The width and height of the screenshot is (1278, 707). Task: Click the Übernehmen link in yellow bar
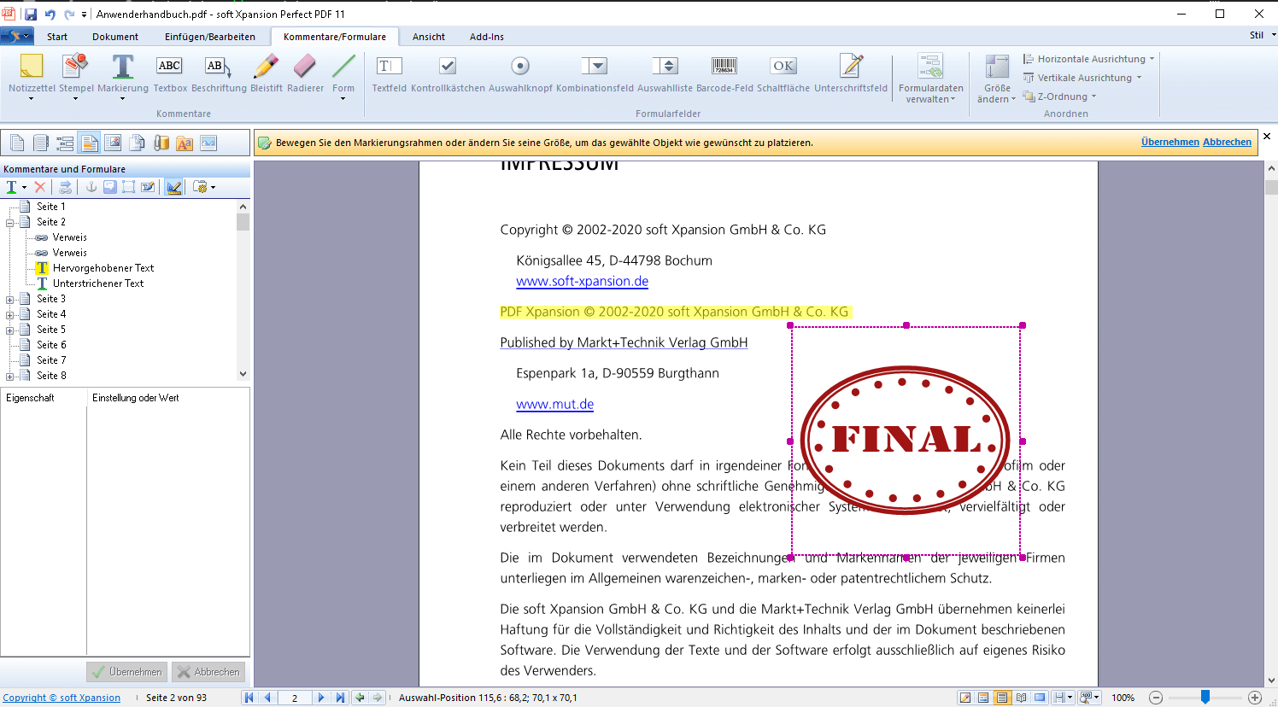[x=1170, y=142]
